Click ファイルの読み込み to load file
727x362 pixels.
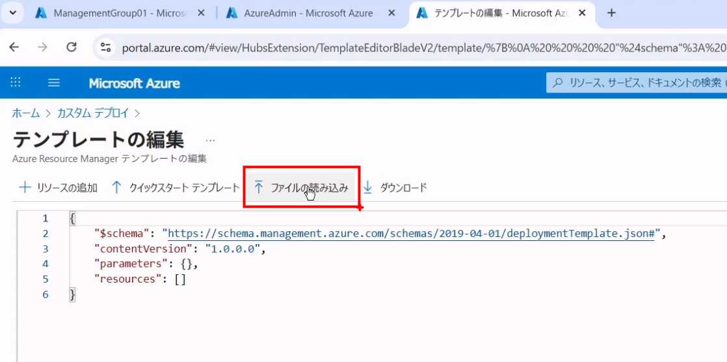pyautogui.click(x=301, y=188)
